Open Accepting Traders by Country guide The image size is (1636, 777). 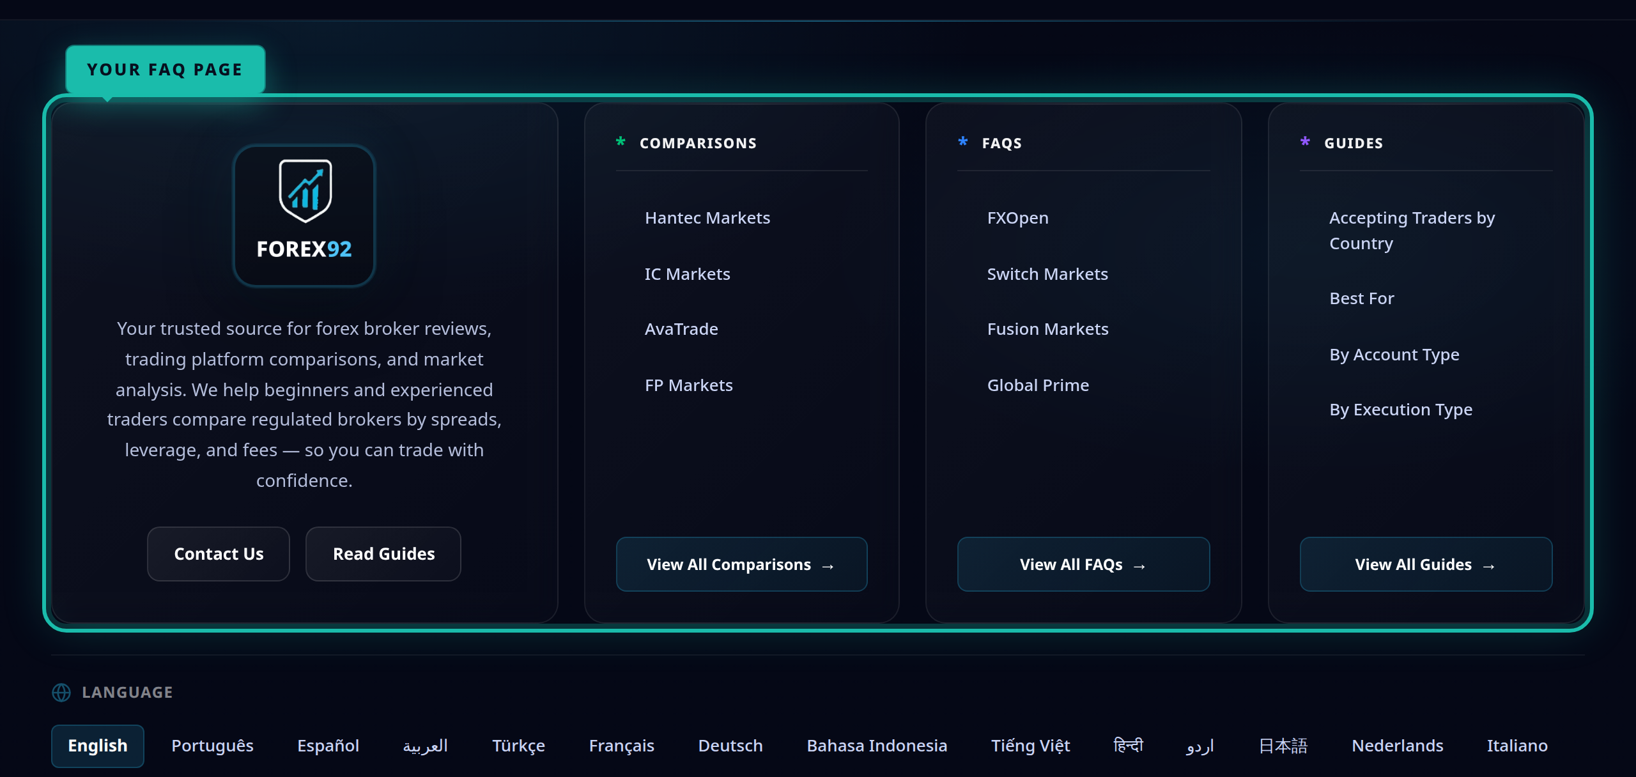[x=1412, y=230]
